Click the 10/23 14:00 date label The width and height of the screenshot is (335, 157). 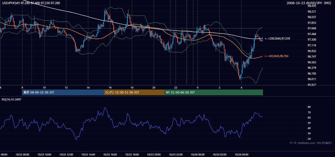[x=88, y=154]
